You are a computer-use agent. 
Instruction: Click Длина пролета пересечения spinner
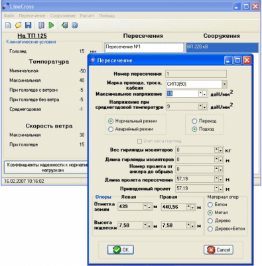(x=219, y=179)
